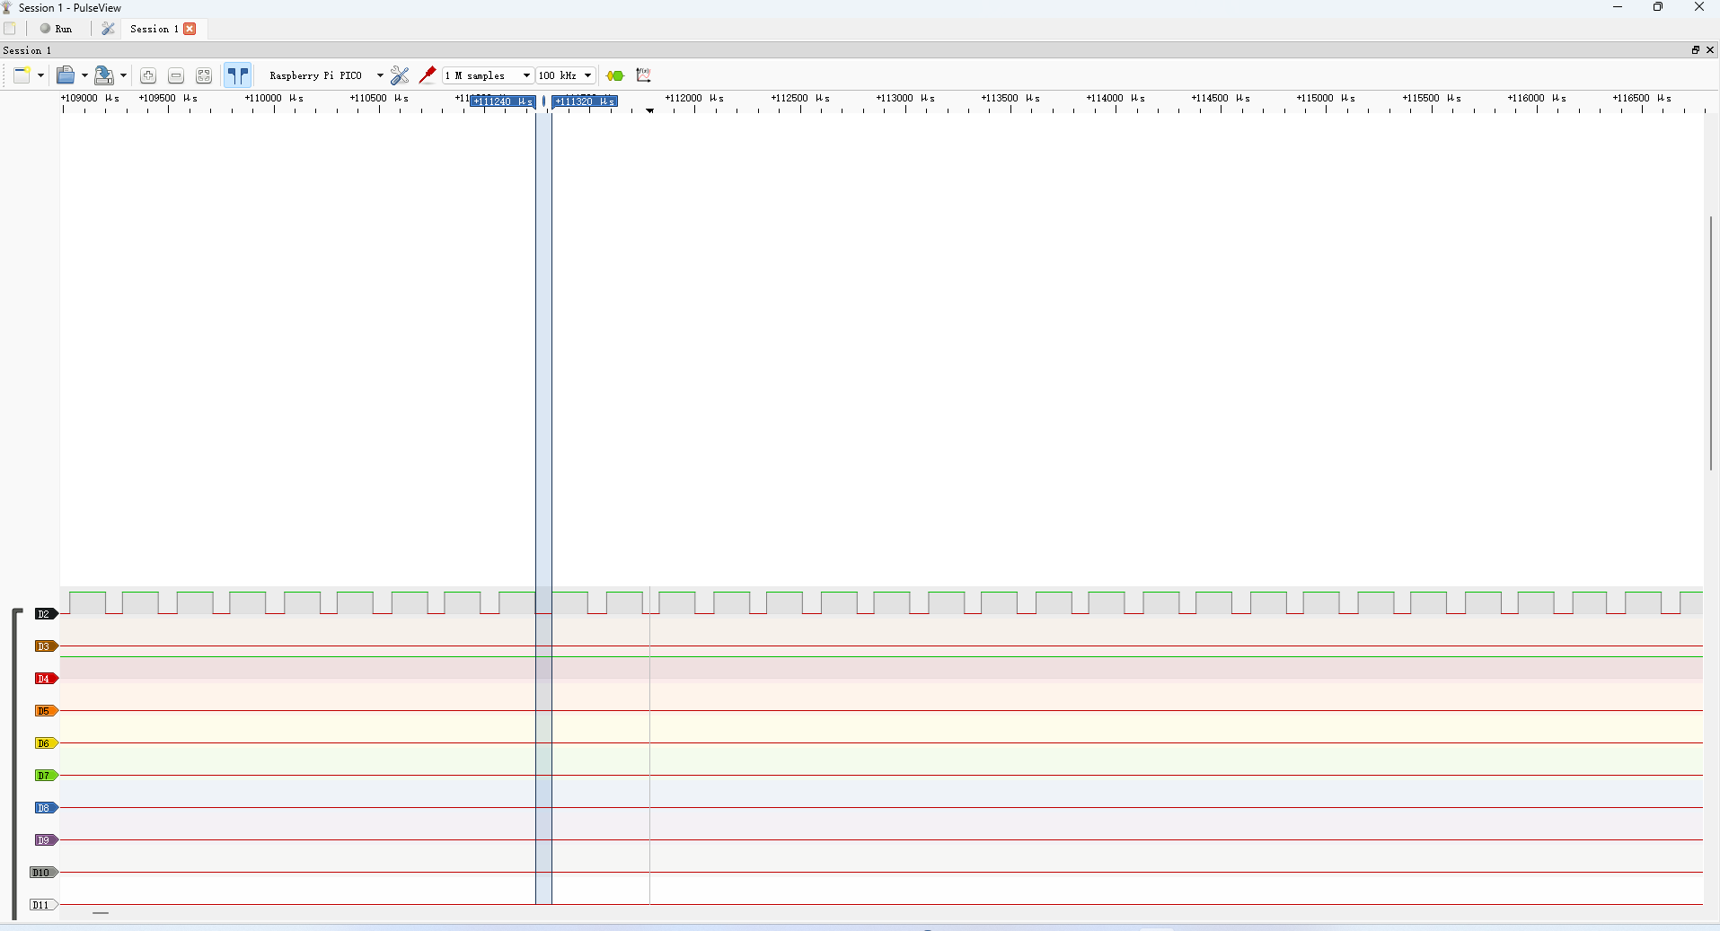
Task: Open the 100 kHz sample rate dropdown
Action: [x=566, y=75]
